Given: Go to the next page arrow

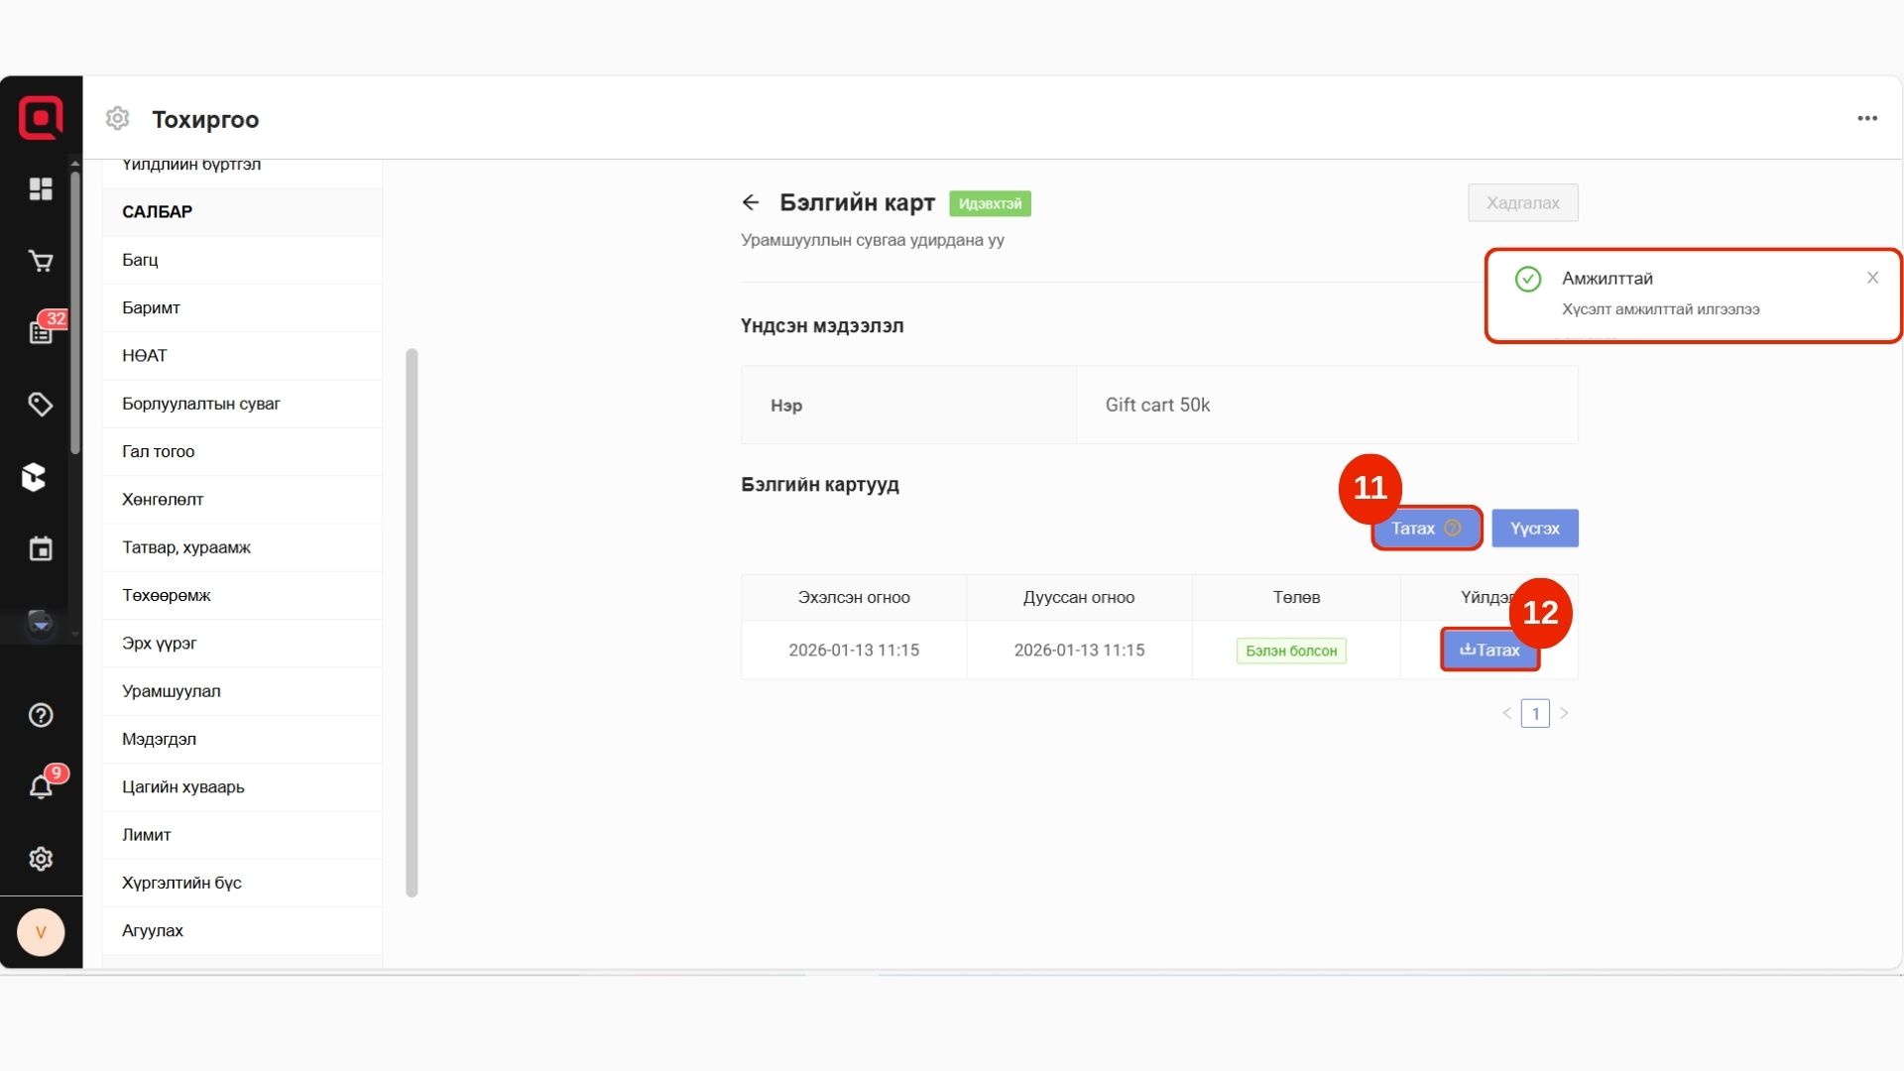Looking at the screenshot, I should tap(1564, 713).
